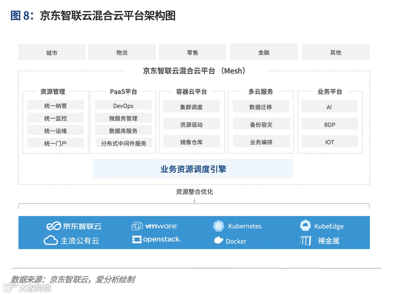
Task: Click the KubeEdge hexagon icon
Action: 305,225
